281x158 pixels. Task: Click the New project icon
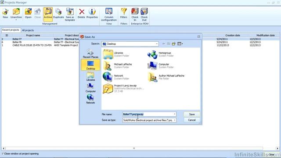coord(5,13)
